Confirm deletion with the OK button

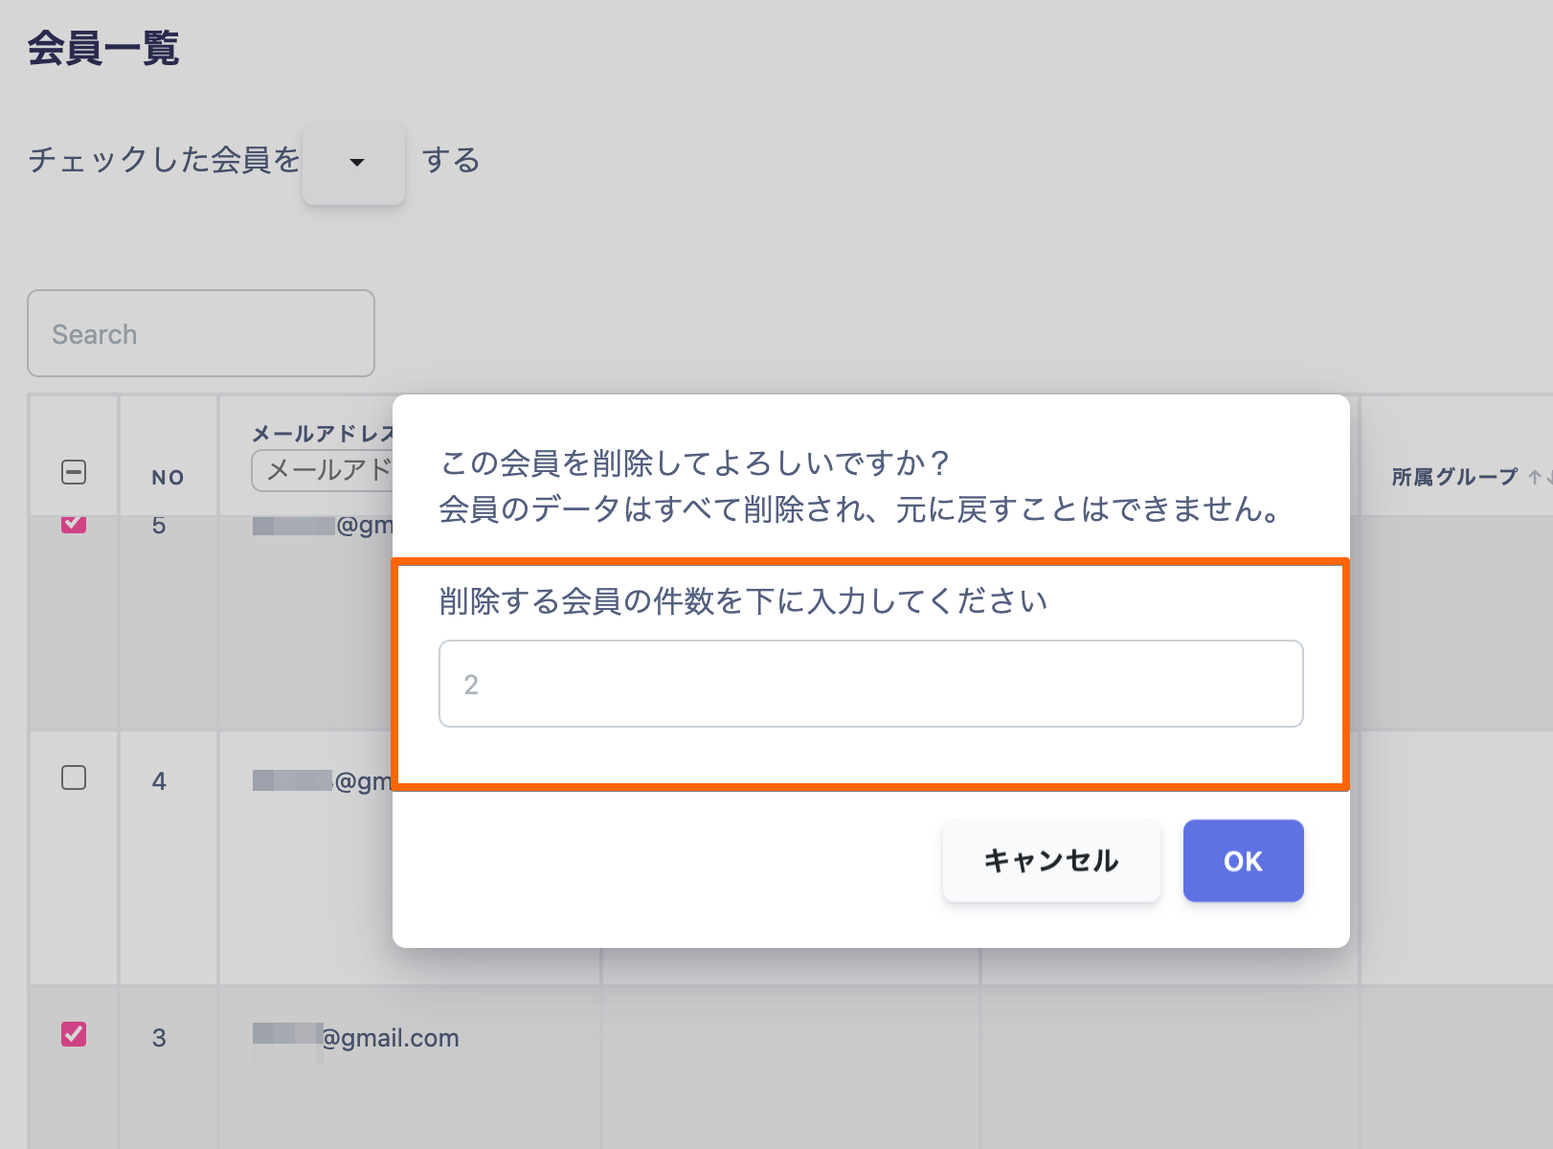[x=1243, y=861]
